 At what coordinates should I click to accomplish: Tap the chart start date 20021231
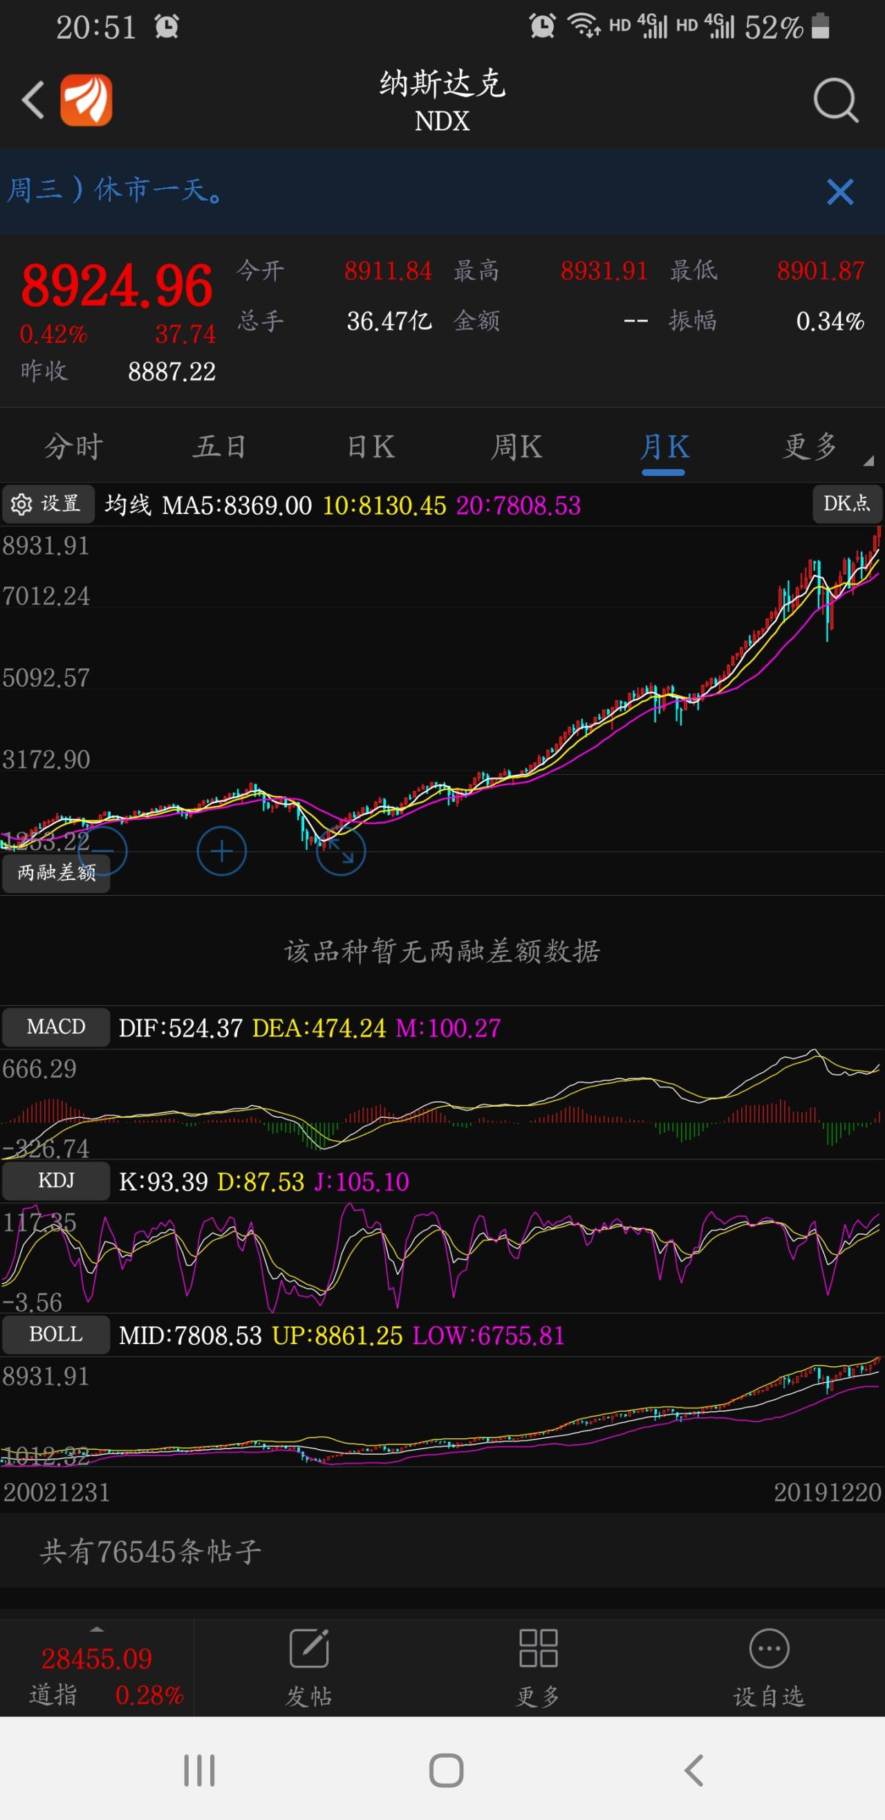pos(57,1492)
